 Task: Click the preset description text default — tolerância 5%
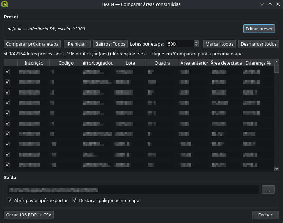[x=46, y=29]
